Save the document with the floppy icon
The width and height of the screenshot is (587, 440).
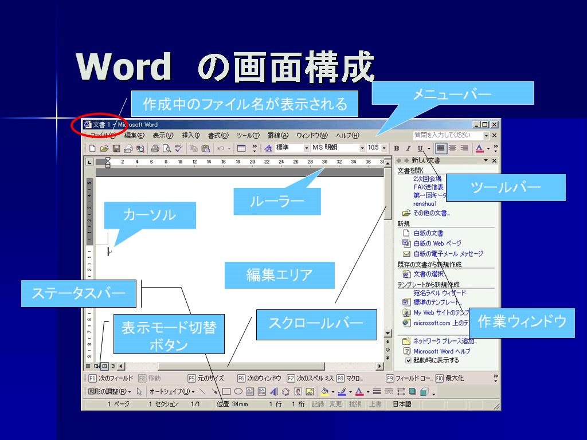pos(116,148)
